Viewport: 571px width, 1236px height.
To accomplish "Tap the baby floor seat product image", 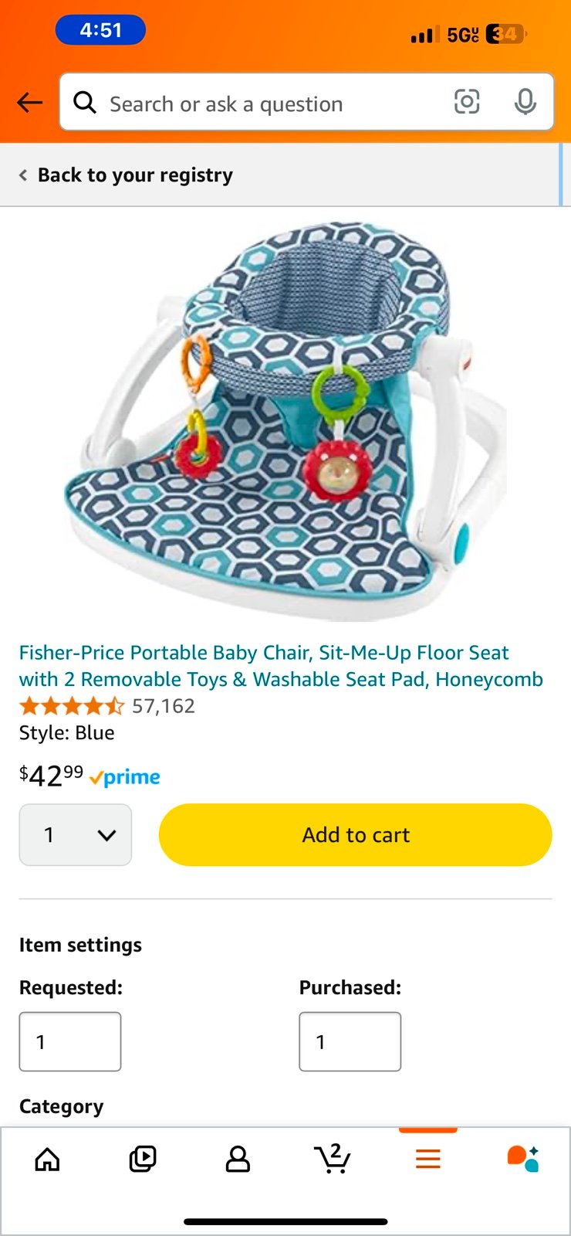I will pos(285,421).
